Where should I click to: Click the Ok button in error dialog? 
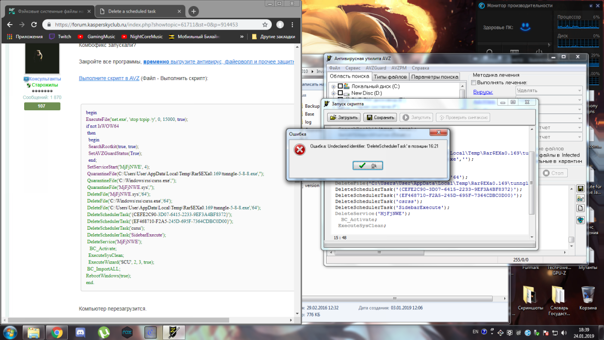coord(367,166)
